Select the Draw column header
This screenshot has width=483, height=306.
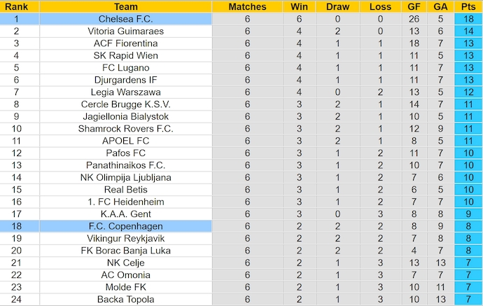(x=337, y=6)
